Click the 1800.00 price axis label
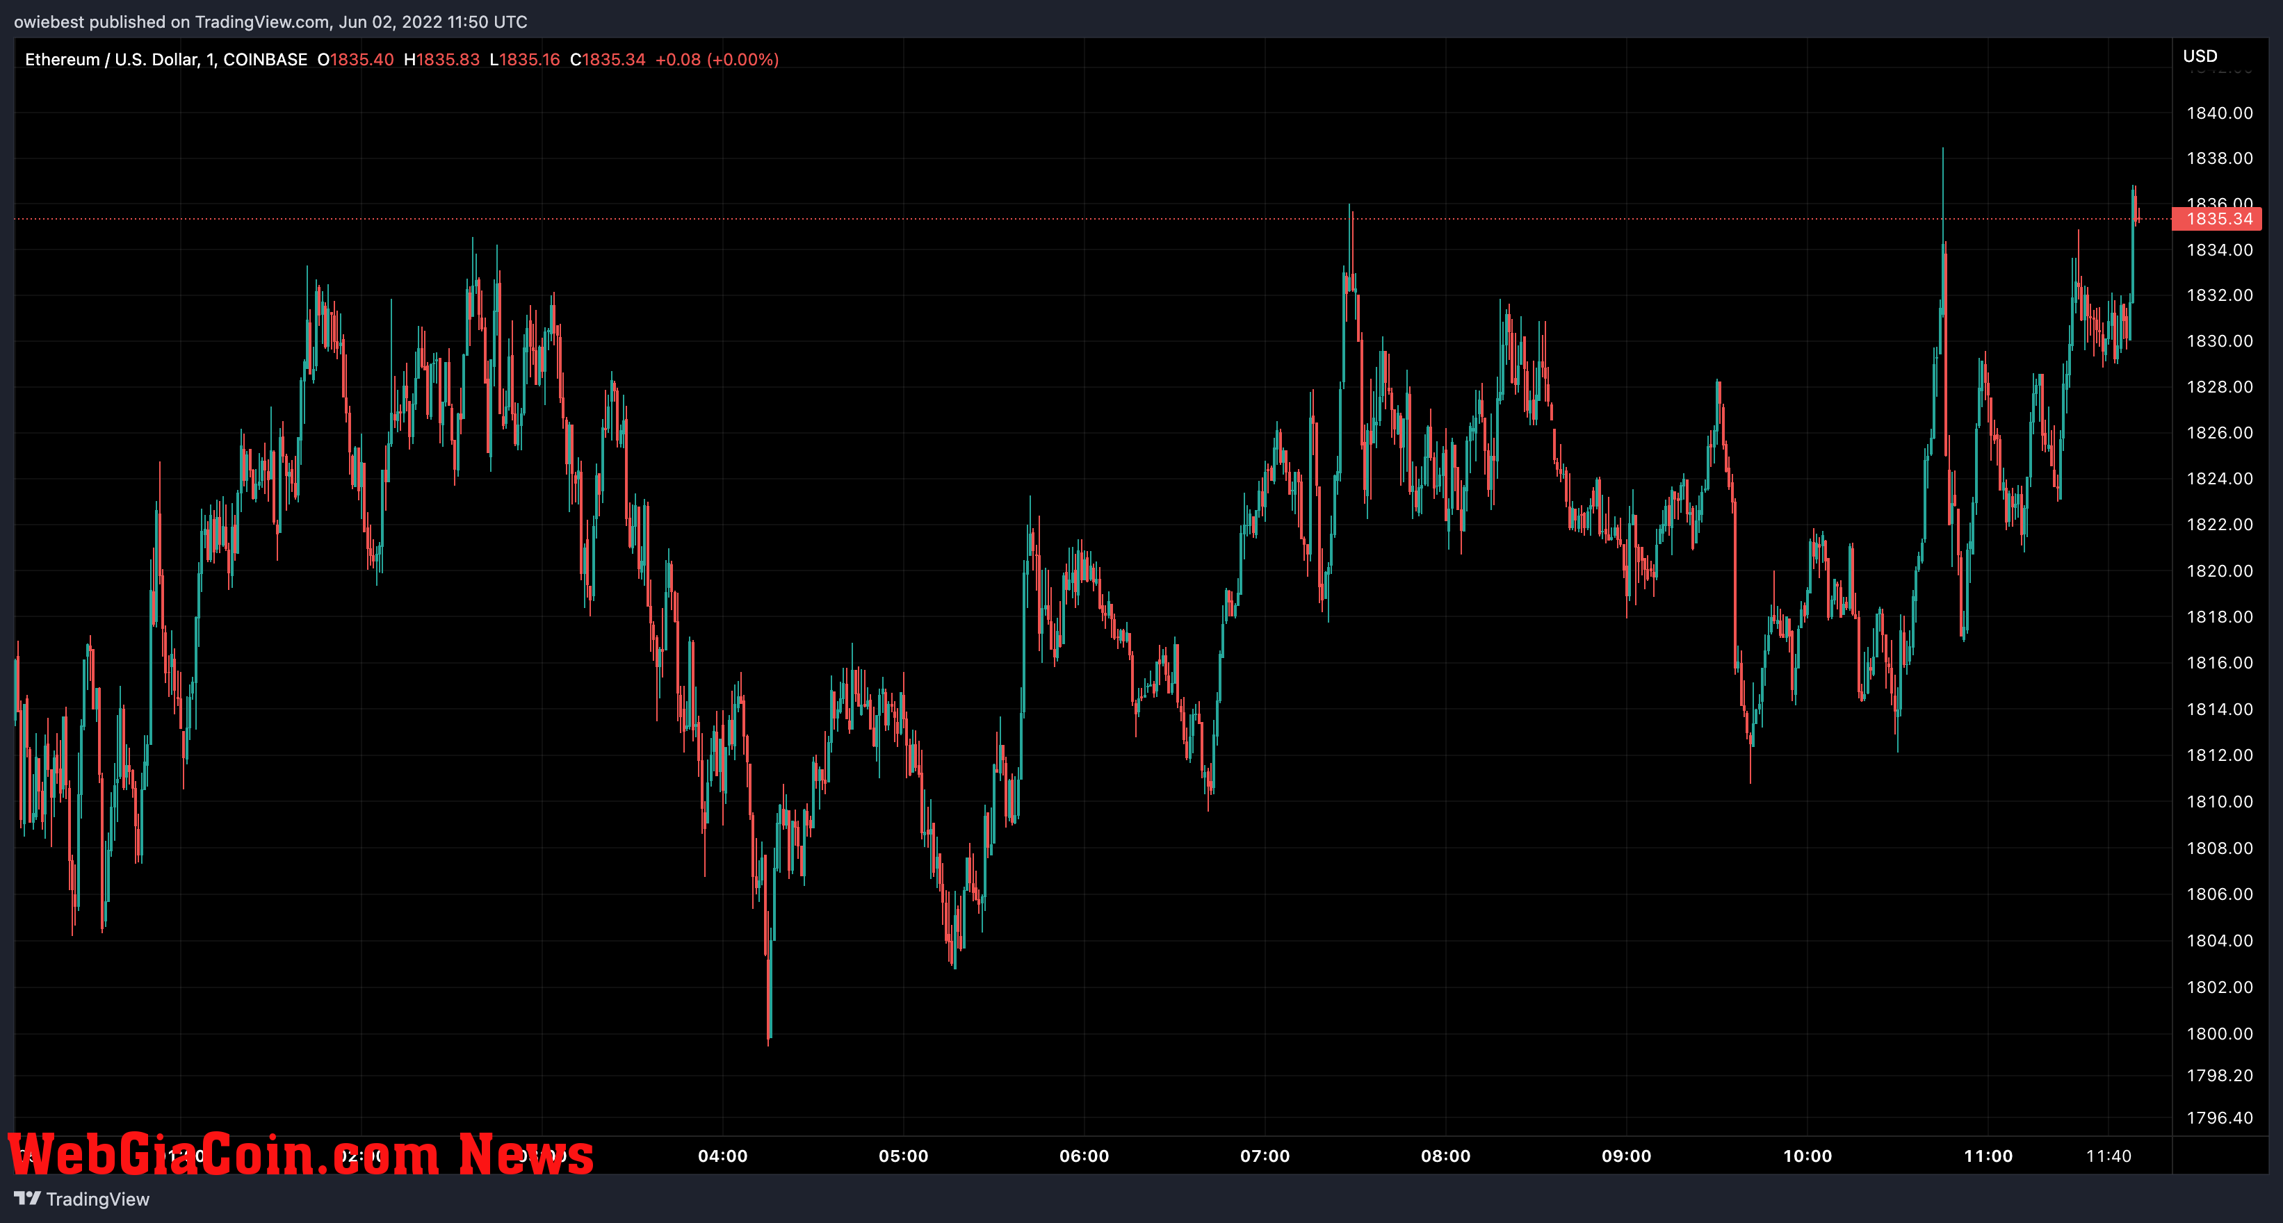This screenshot has width=2283, height=1223. pos(2219,1033)
